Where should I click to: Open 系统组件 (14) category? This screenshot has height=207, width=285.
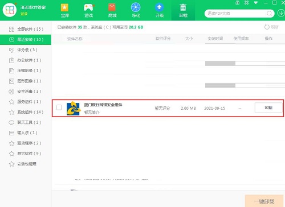coord(26,112)
